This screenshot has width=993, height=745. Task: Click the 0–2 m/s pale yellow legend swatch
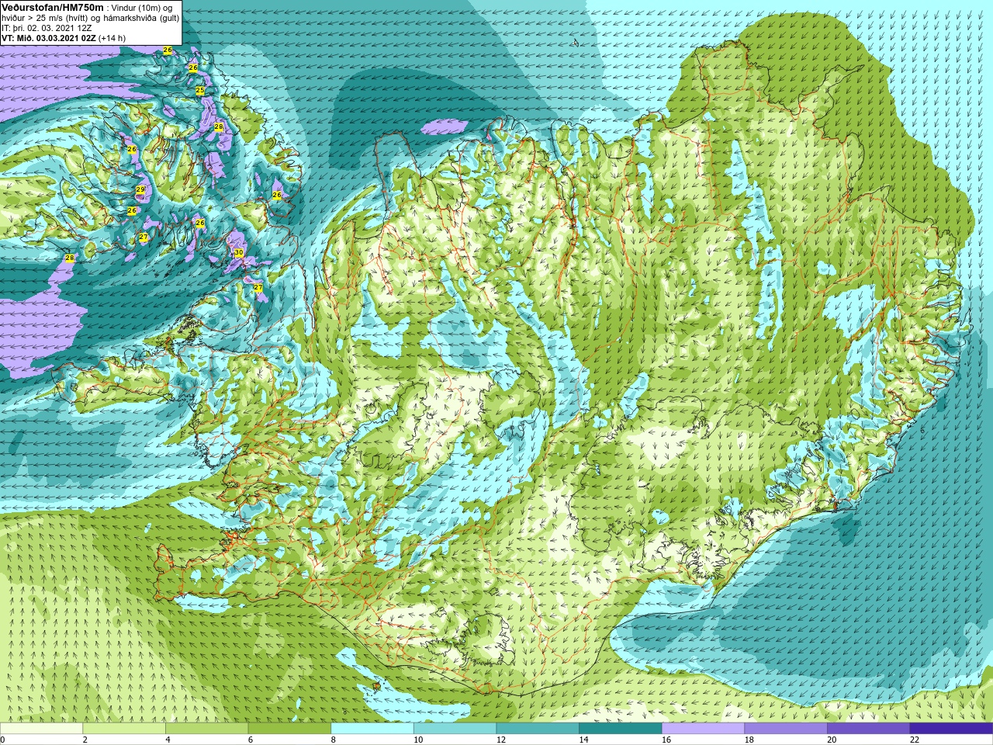click(x=41, y=729)
